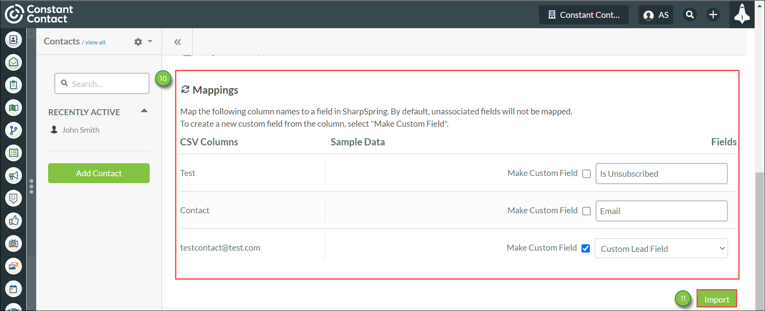Click the rocket launch icon

(x=742, y=14)
